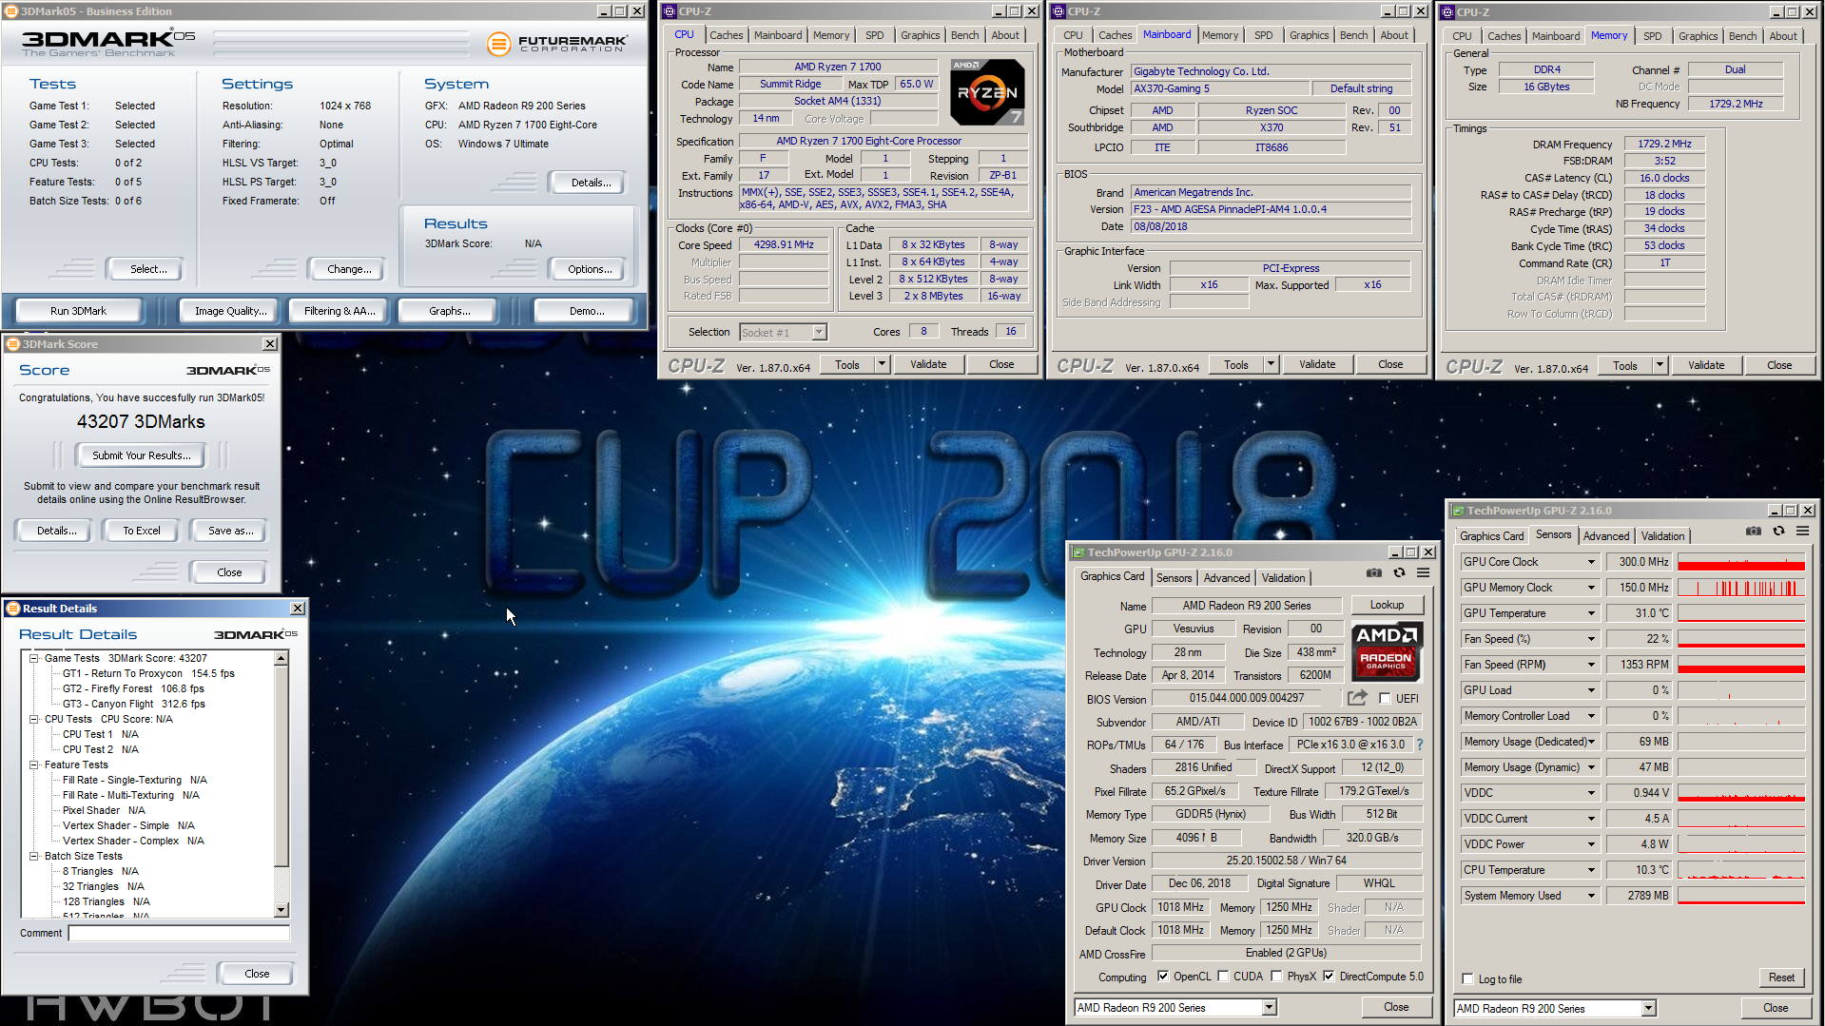Click the Result Details window title icon

pyautogui.click(x=13, y=609)
